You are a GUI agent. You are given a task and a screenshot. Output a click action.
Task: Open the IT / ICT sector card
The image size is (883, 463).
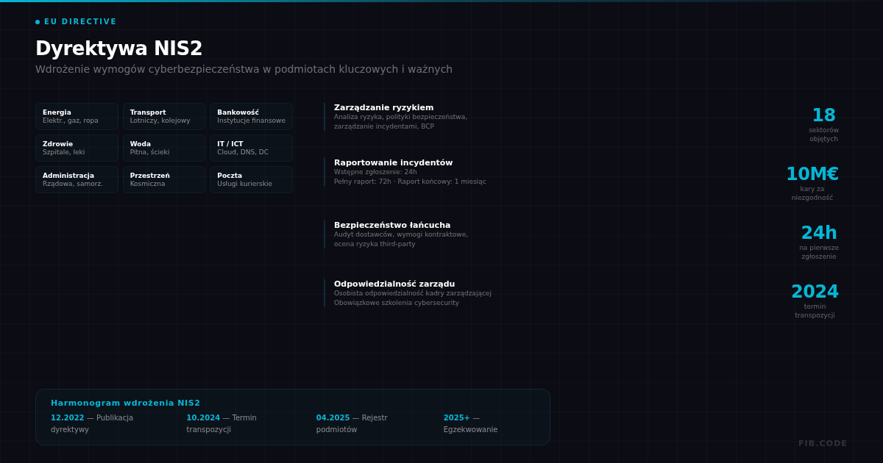pyautogui.click(x=251, y=148)
